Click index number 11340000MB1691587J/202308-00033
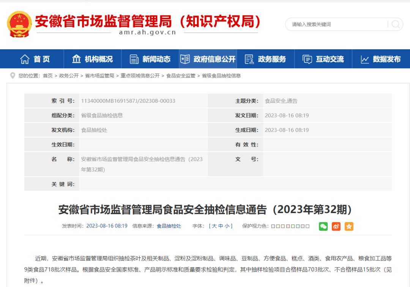 (x=128, y=101)
